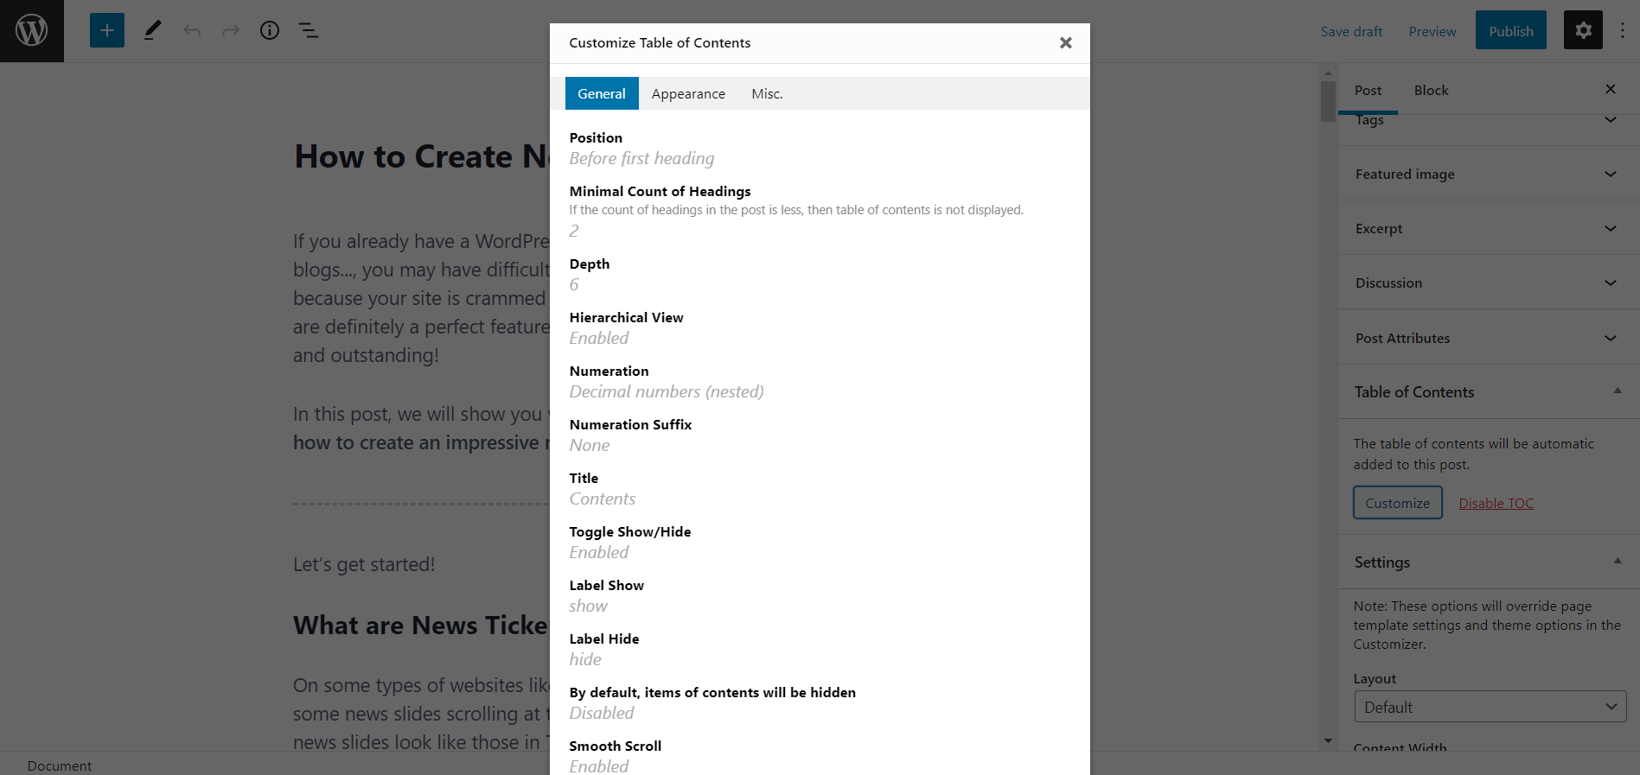
Task: Open the Layout dropdown set to Default
Action: coord(1490,707)
